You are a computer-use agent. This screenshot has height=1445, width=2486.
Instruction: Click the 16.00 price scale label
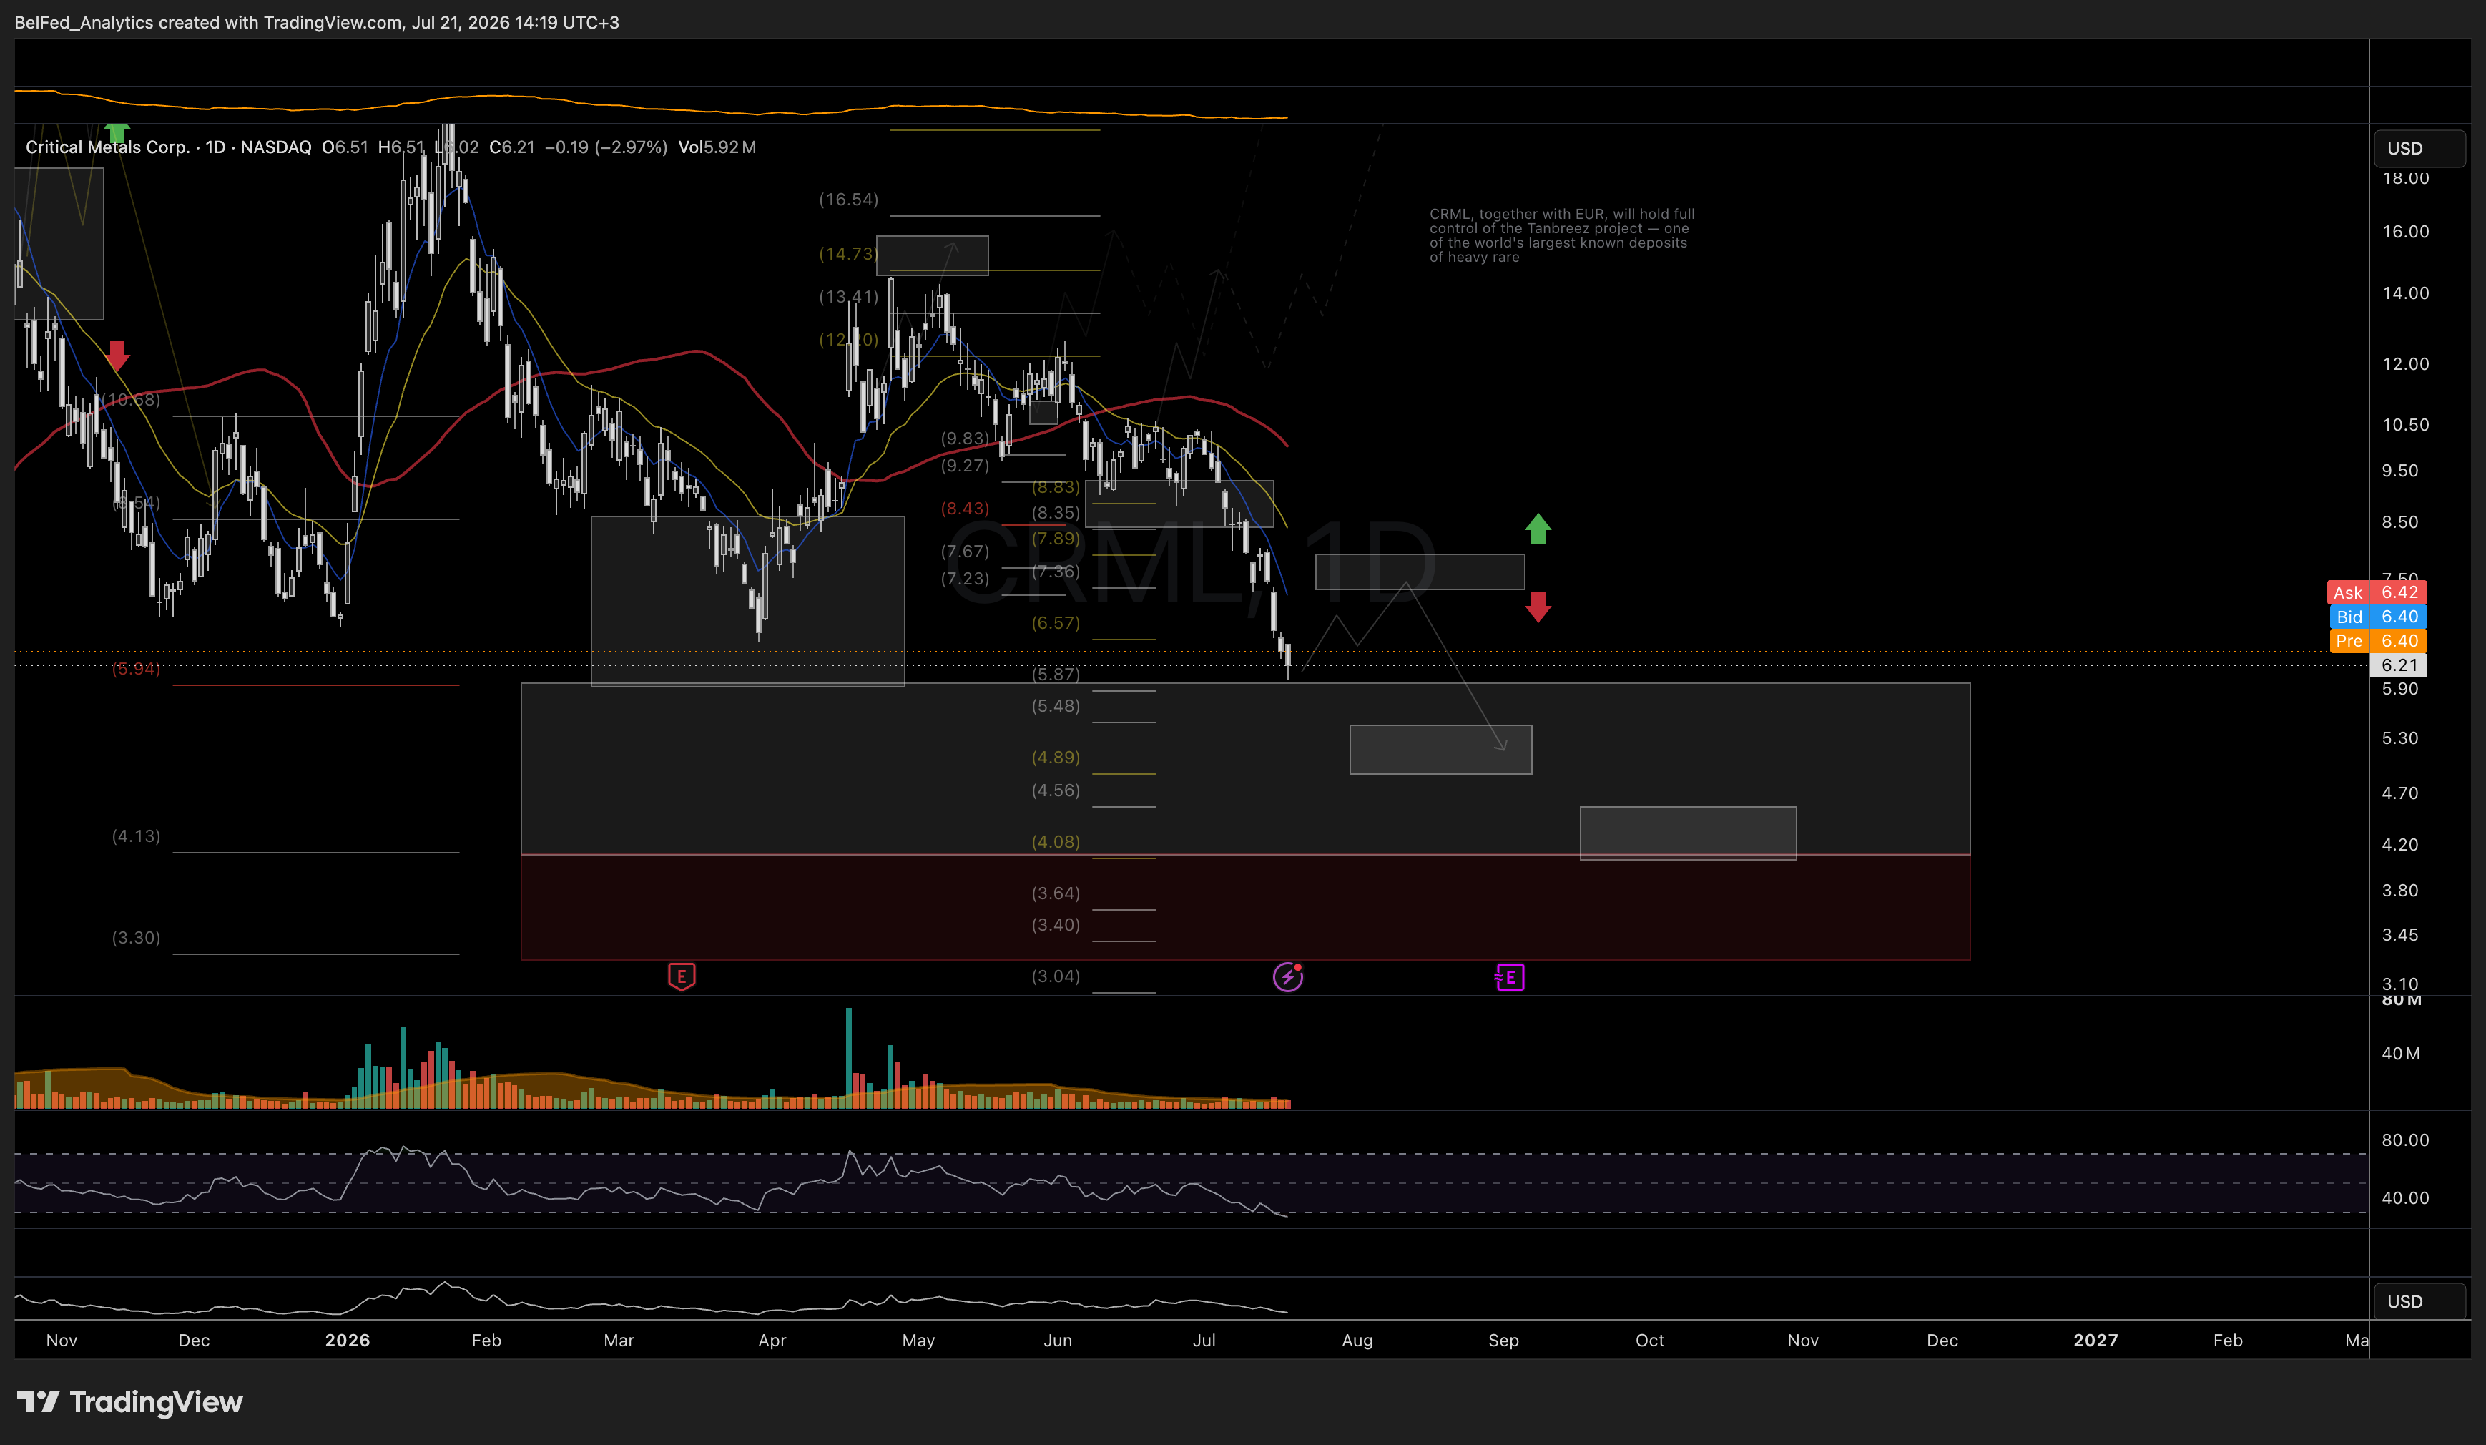[x=2405, y=231]
